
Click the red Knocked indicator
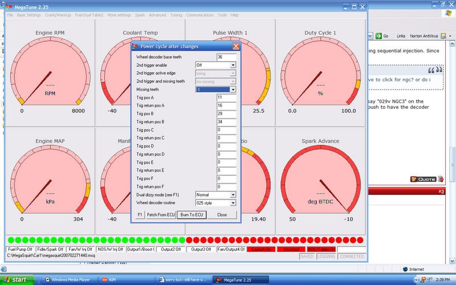coord(291,249)
